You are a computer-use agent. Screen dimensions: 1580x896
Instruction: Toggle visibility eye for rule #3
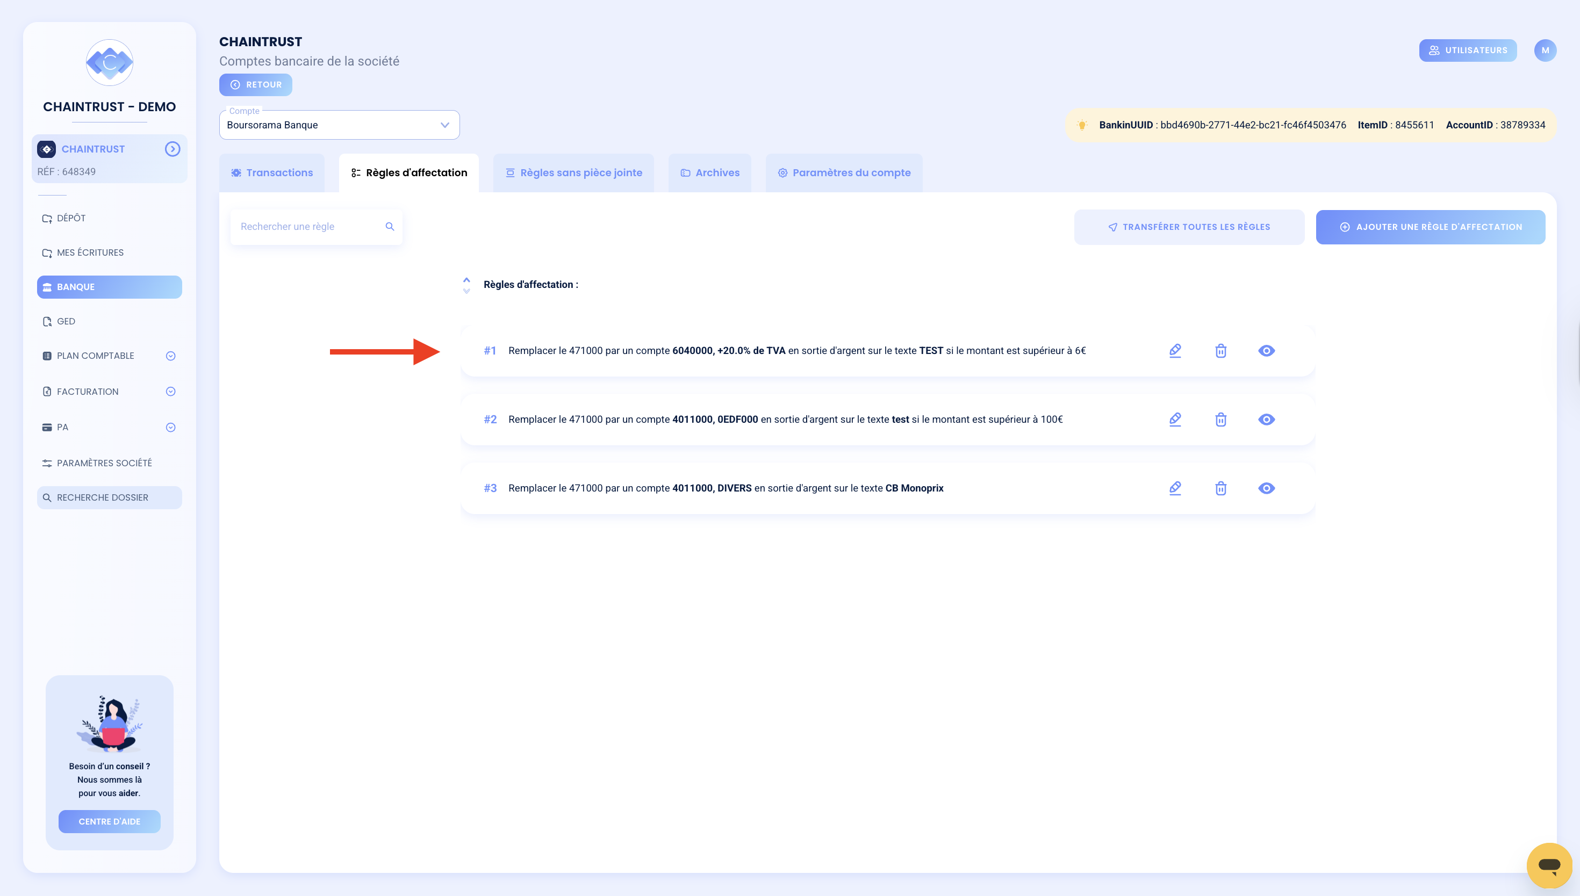pyautogui.click(x=1266, y=489)
